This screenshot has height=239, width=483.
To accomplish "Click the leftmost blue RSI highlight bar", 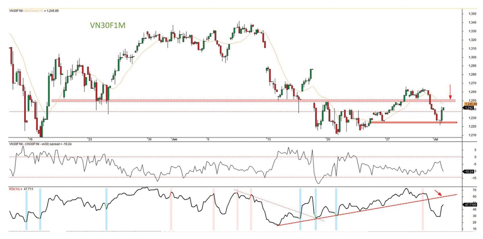I will coord(26,208).
